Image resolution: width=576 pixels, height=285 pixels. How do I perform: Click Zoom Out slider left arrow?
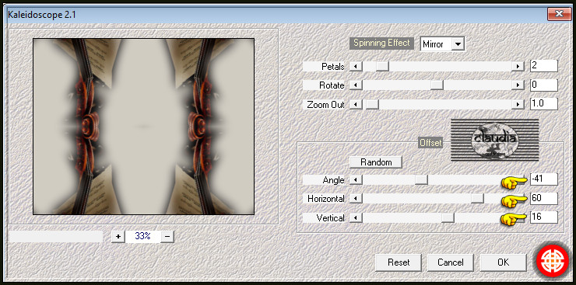pos(356,104)
